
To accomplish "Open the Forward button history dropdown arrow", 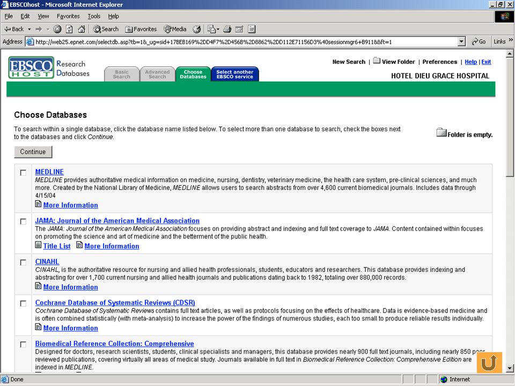I will 48,29.
